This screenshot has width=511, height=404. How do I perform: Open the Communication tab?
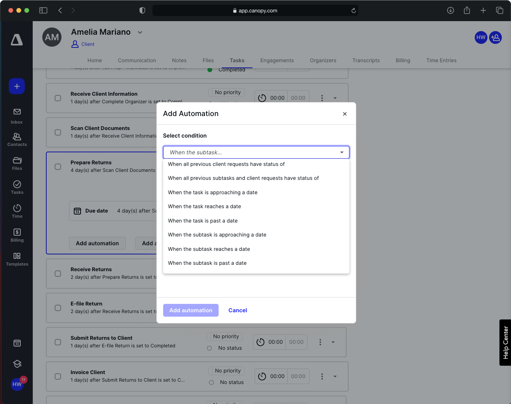137,60
